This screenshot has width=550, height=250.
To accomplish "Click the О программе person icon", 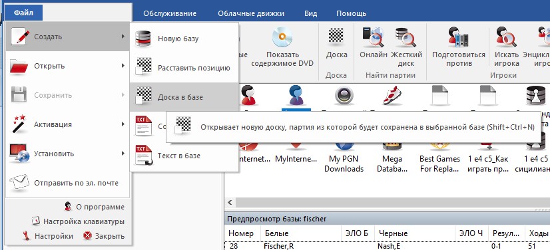I will [x=69, y=207].
